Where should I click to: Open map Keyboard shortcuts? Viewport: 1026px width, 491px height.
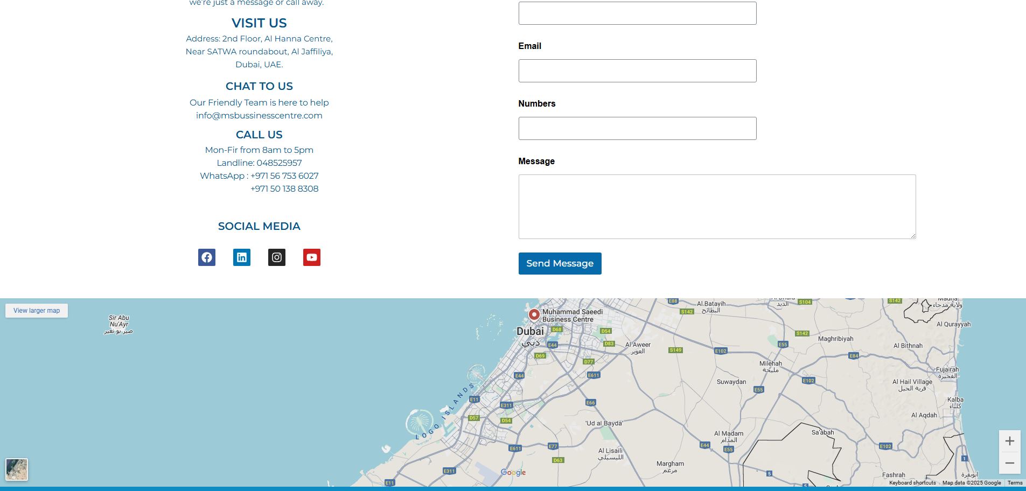(912, 483)
